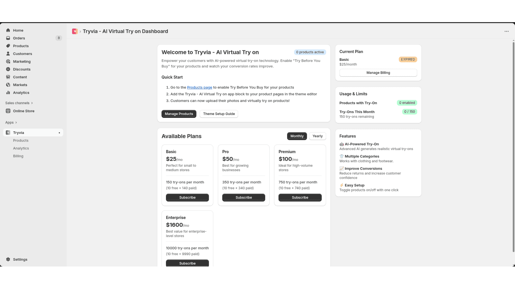Click the pin dot beside Tryvia app
Screen dimensions: 515x289
point(59,133)
